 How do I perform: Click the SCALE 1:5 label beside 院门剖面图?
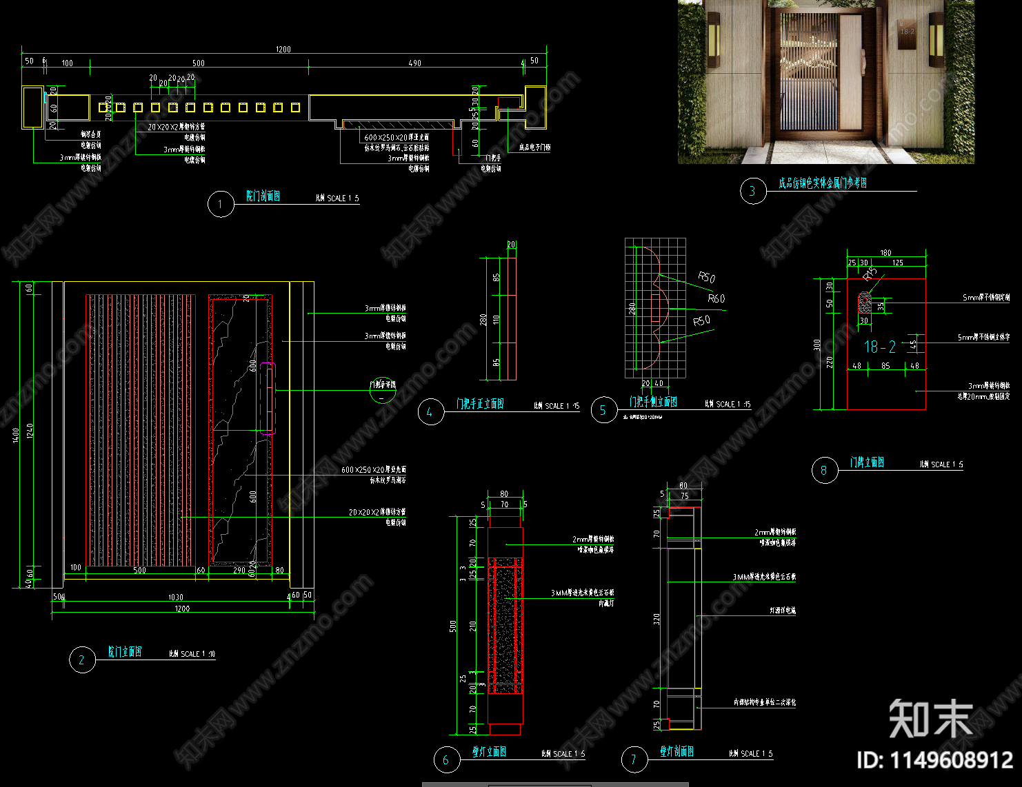(343, 198)
